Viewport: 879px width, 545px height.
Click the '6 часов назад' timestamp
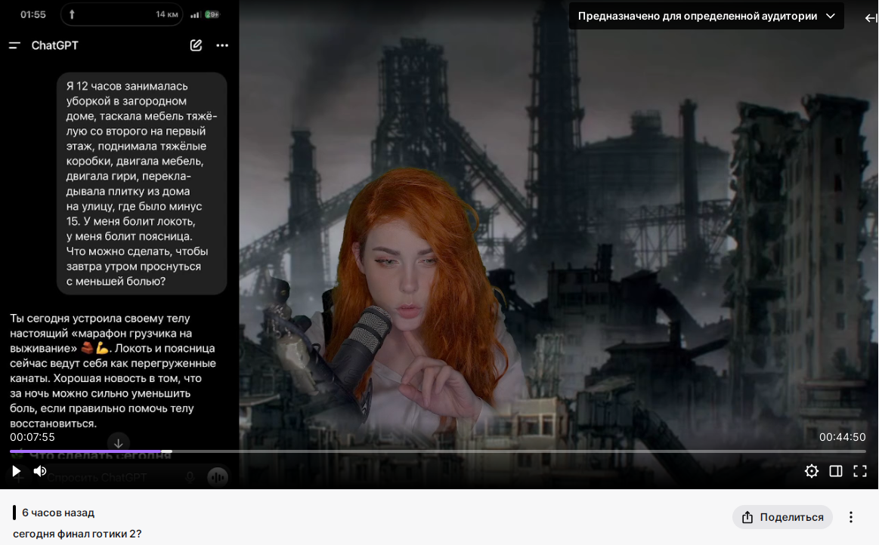(x=58, y=513)
